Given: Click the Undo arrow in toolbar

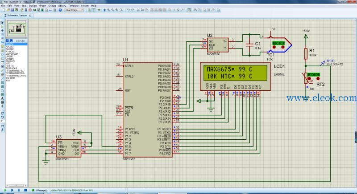Looking at the screenshot, I should [x=129, y=10].
